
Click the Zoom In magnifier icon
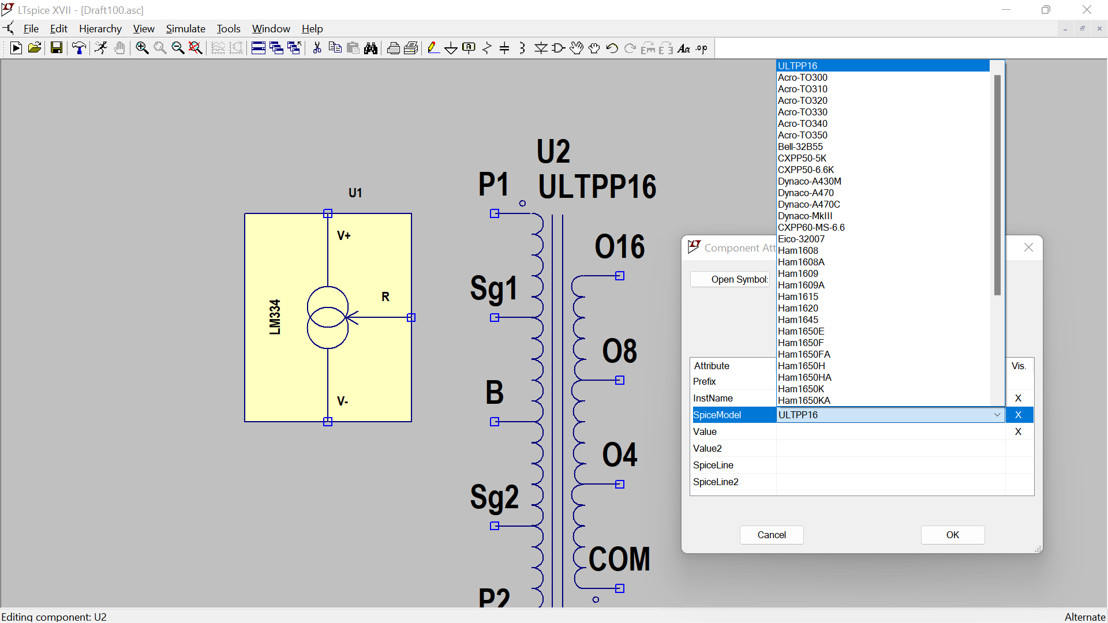[x=142, y=48]
